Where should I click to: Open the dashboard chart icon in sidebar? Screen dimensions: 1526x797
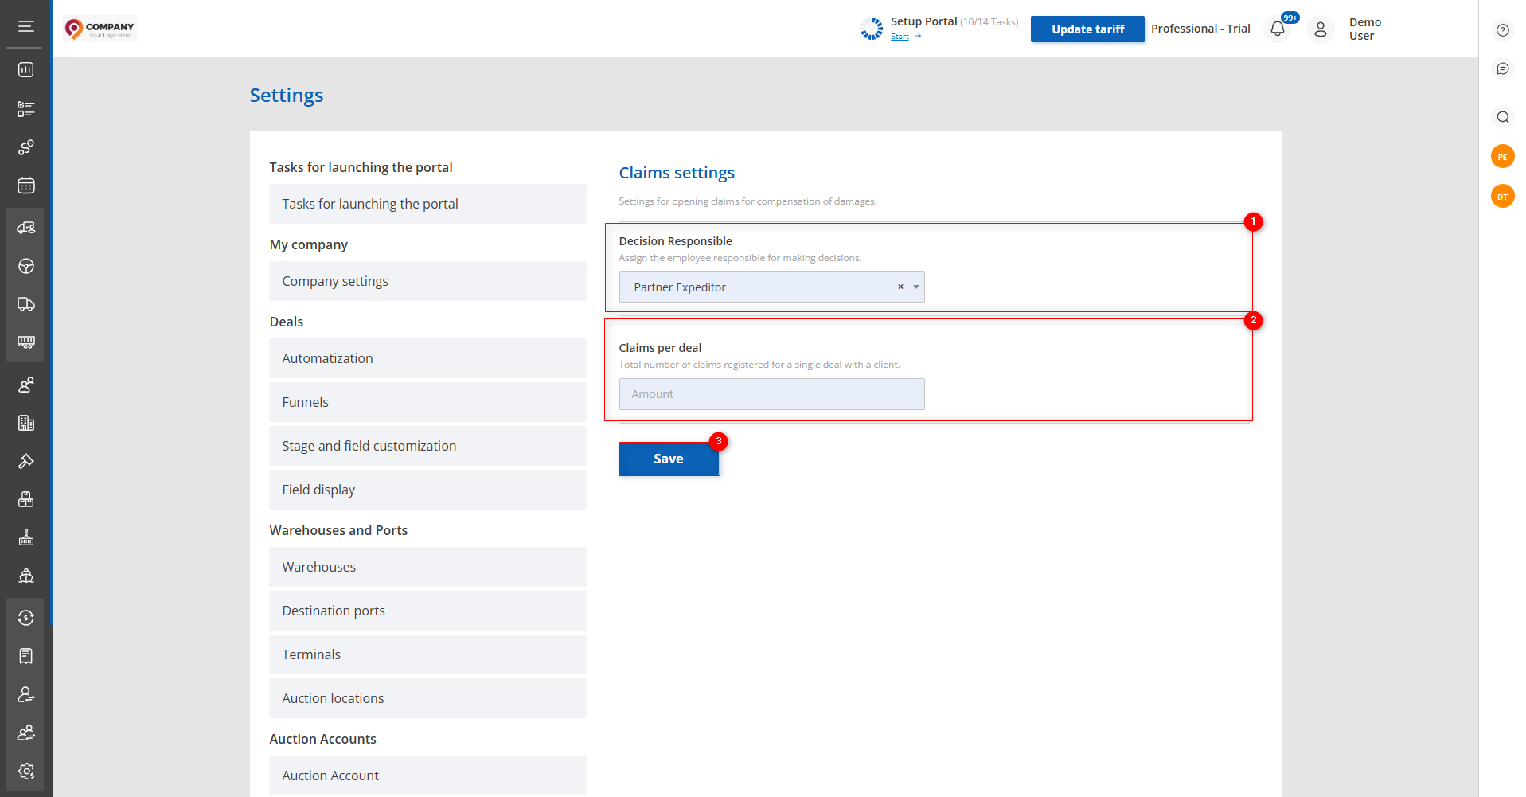(x=26, y=70)
